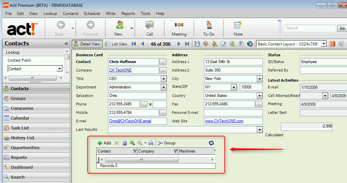Click the save (floppy disk) icon
347x183 pixels.
click(x=197, y=44)
